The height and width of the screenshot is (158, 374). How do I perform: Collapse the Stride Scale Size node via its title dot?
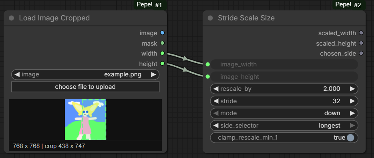[x=210, y=18]
